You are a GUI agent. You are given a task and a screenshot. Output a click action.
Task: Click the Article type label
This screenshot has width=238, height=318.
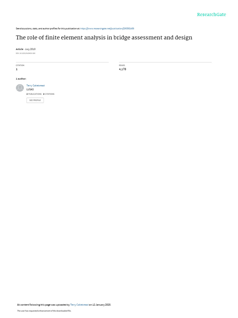pos(20,49)
